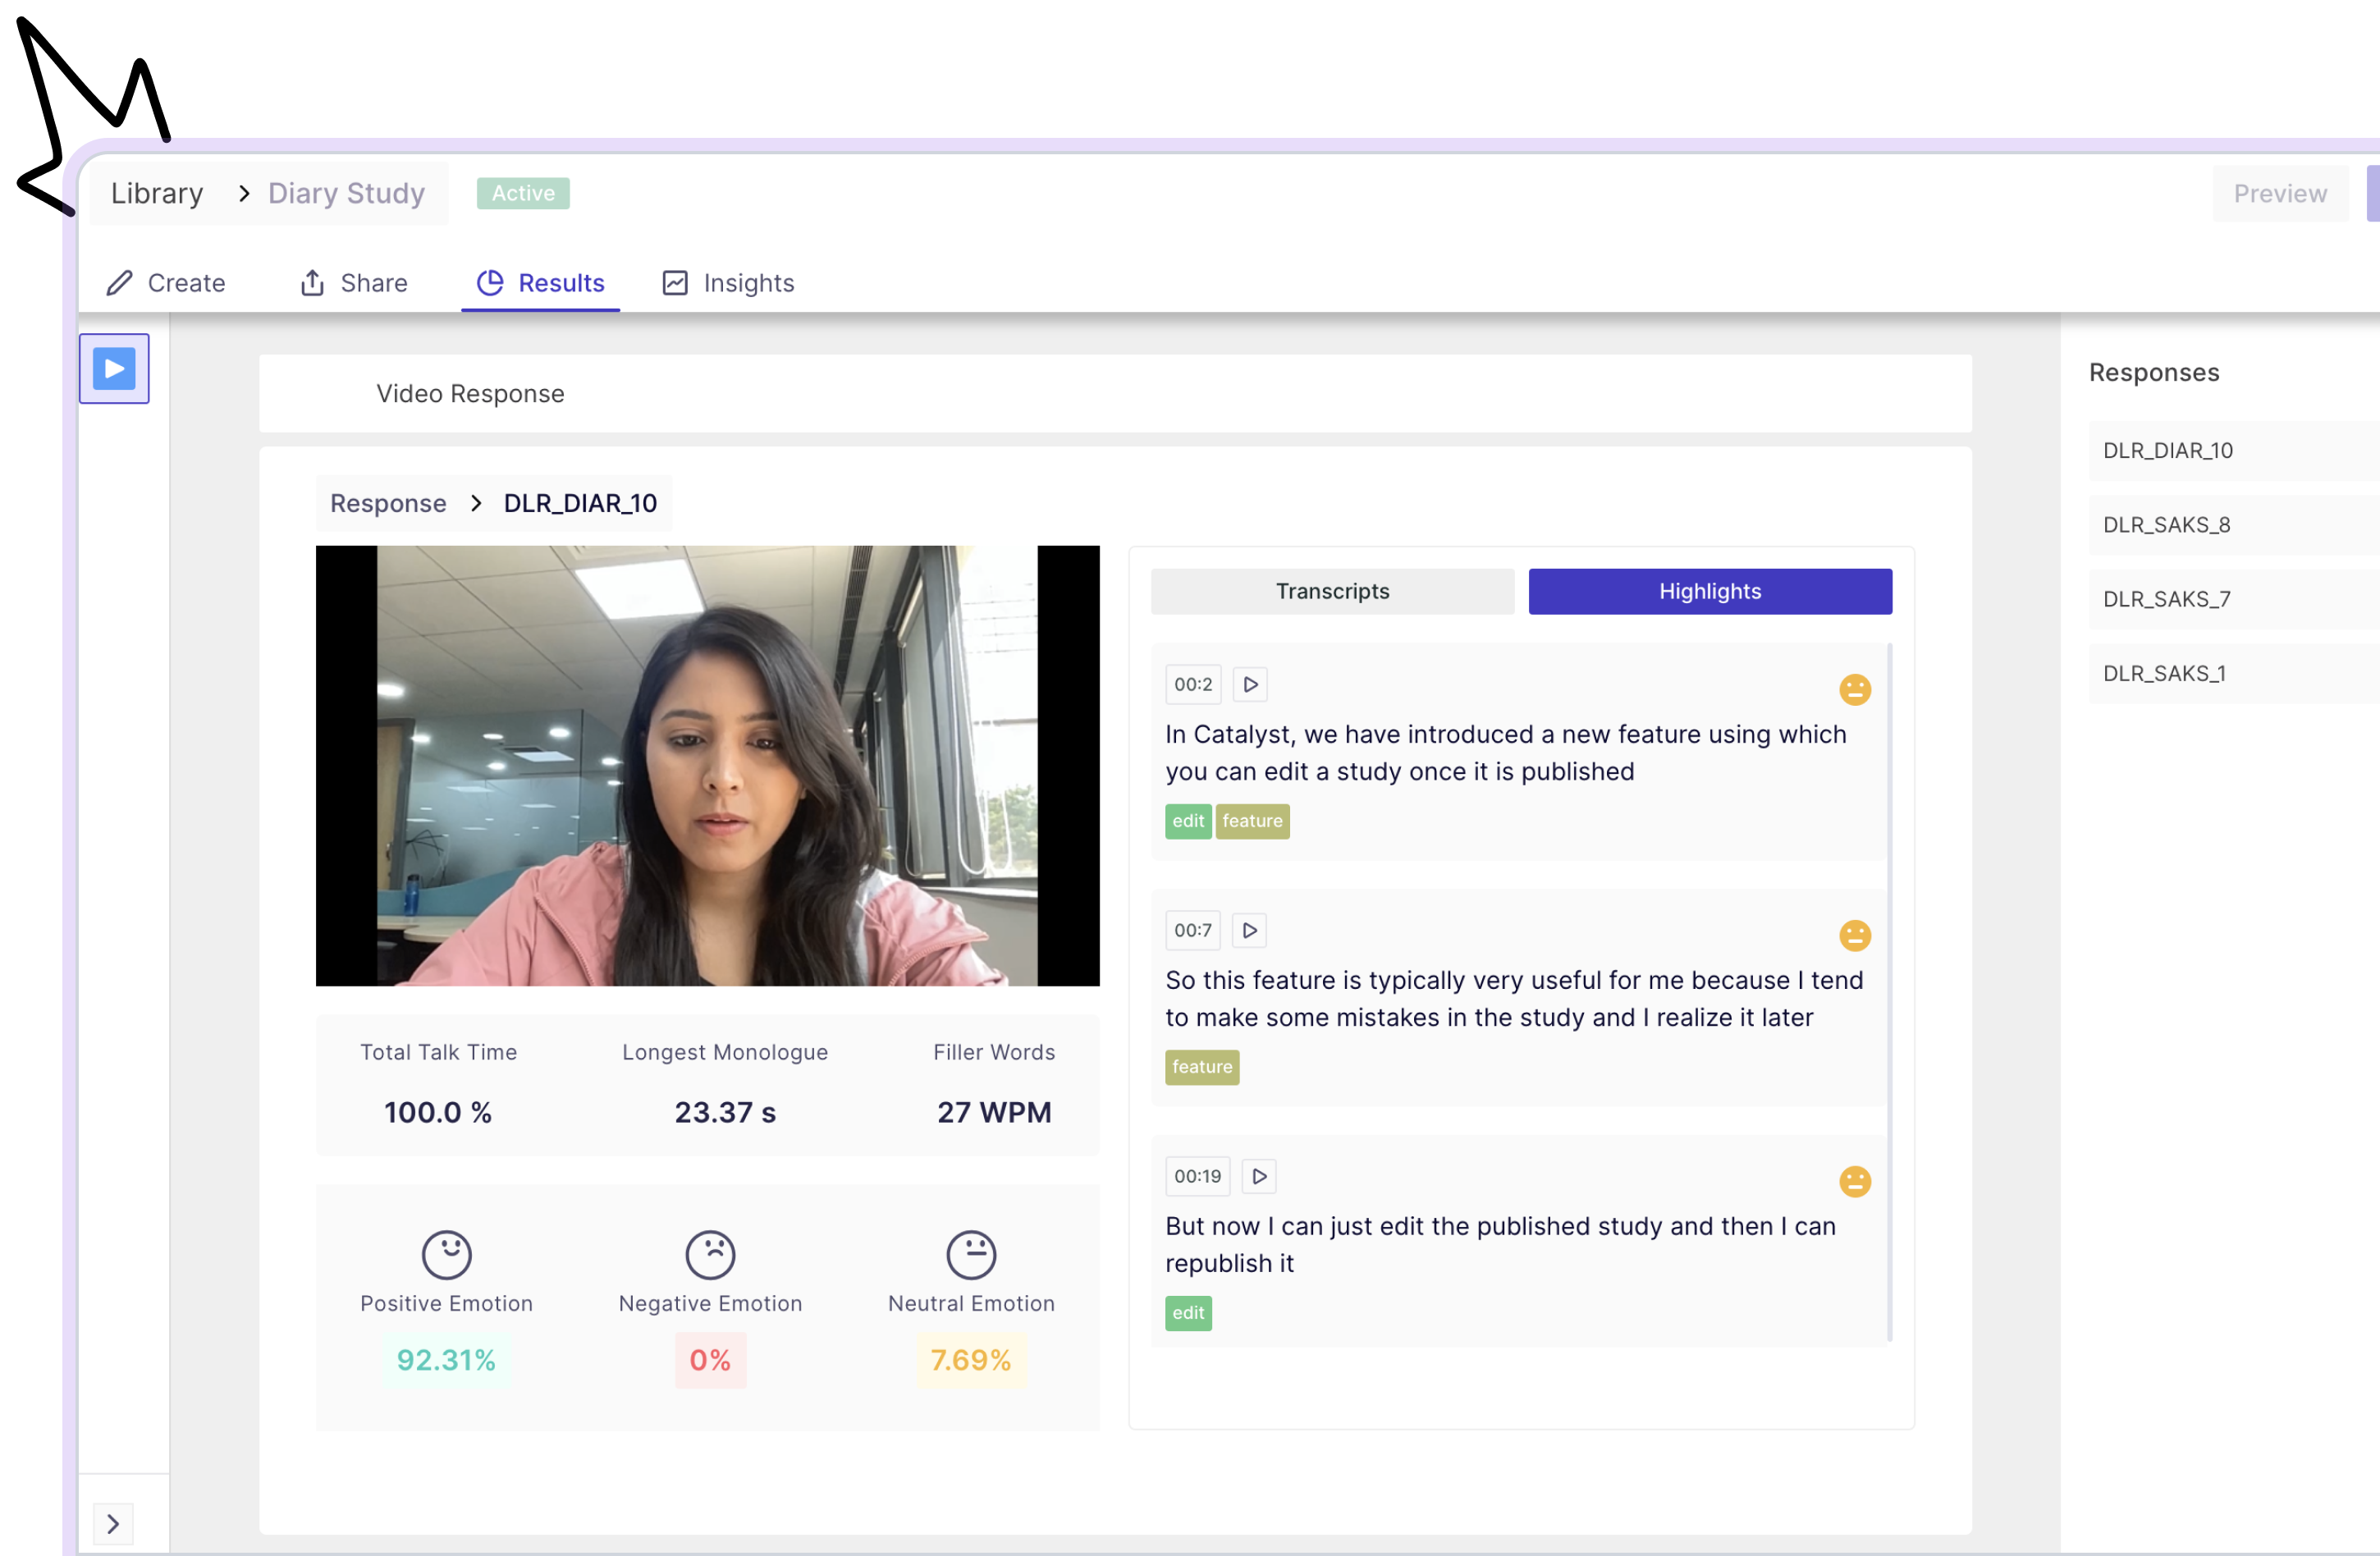Click Response breadcrumb above the video
Viewport: 2380px width, 1556px height.
point(388,503)
